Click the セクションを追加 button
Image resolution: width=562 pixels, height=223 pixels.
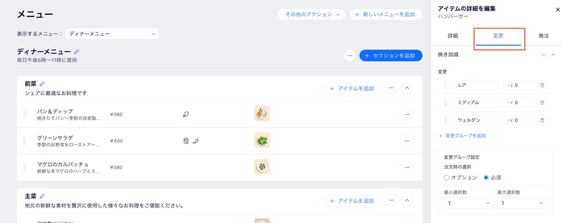click(x=391, y=55)
